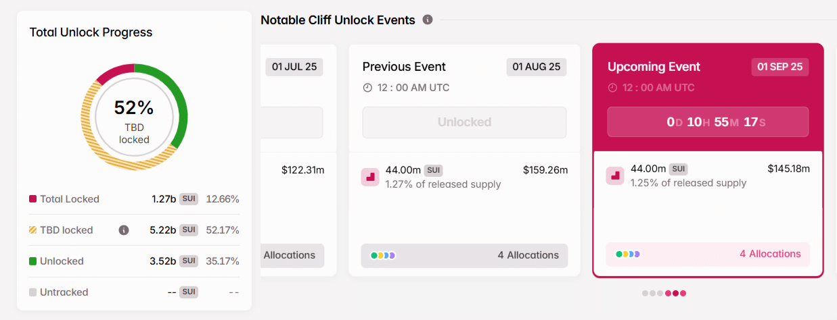The height and width of the screenshot is (320, 837).
Task: Click the 52% donut progress chart
Action: (x=134, y=117)
